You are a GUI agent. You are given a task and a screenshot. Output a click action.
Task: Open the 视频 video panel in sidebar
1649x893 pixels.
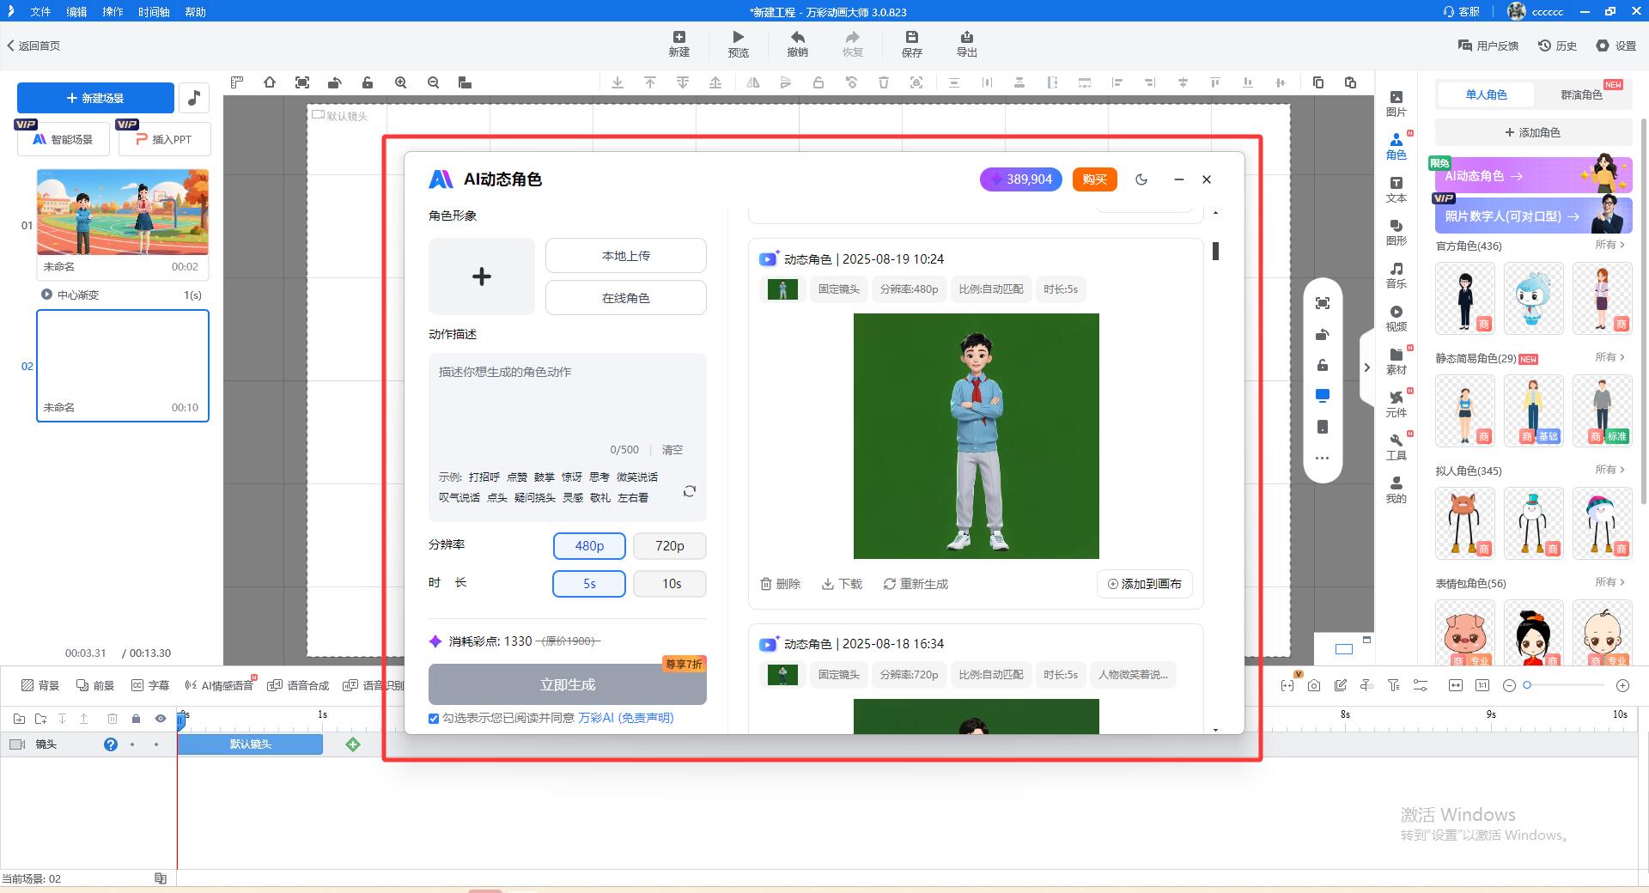pyautogui.click(x=1396, y=319)
